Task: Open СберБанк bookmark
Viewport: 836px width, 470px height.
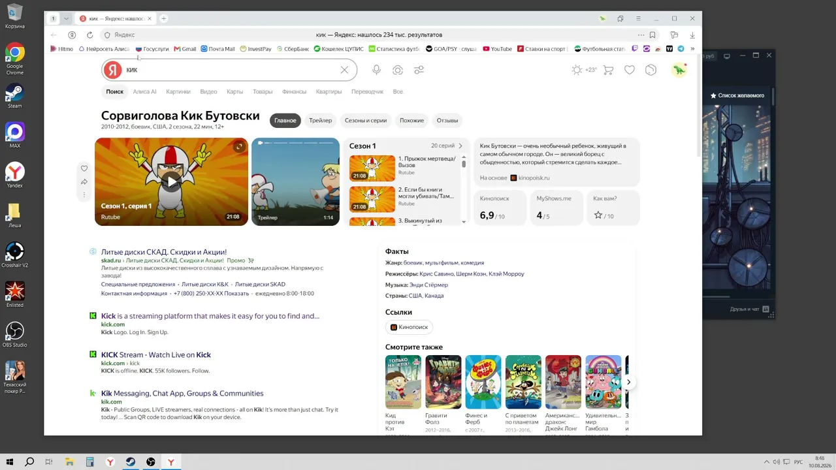Action: pos(293,49)
